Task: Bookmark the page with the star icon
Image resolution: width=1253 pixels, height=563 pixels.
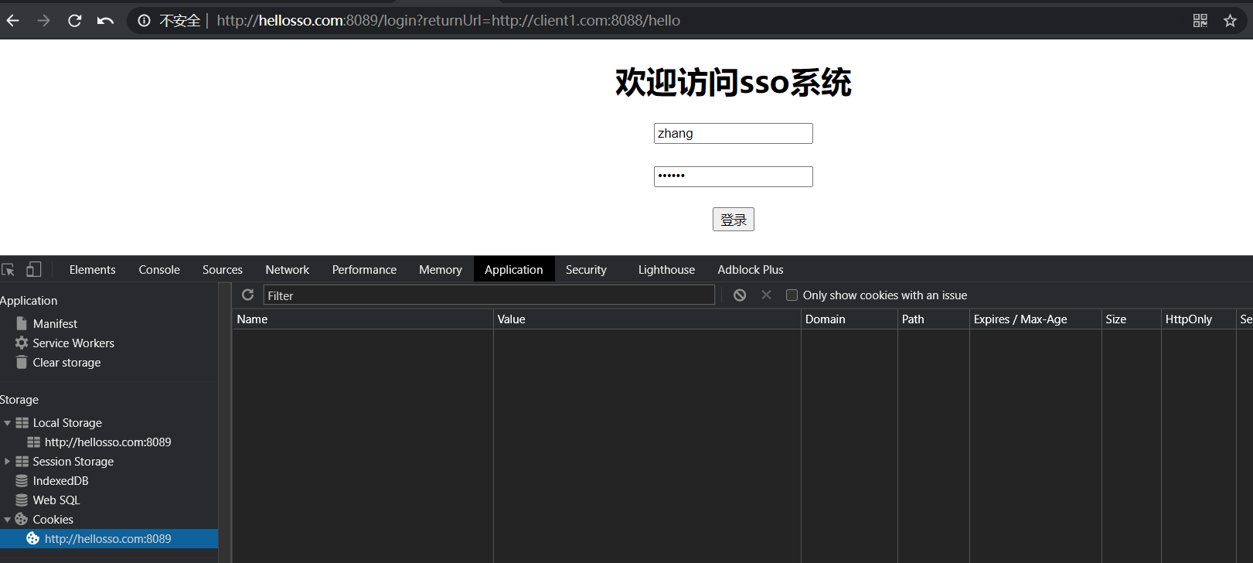Action: point(1230,21)
